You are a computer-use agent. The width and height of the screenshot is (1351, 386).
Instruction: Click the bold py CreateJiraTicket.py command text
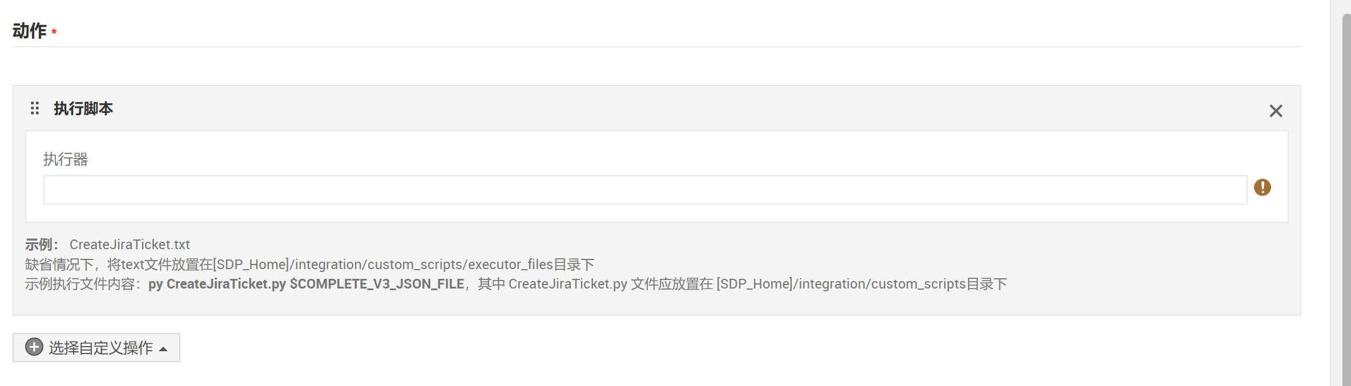[x=217, y=284]
